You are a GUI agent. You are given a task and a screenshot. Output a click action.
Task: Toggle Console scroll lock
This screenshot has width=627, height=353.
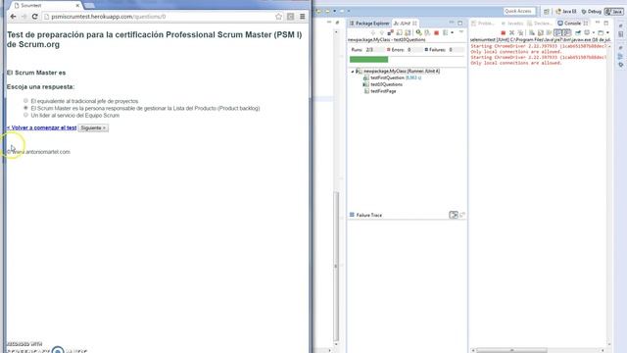pos(540,32)
